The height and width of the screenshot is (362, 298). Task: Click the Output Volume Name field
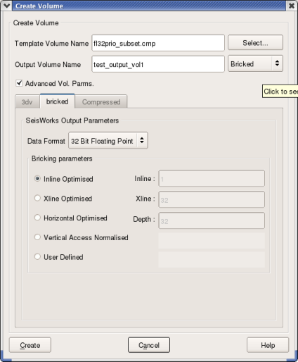[x=158, y=64]
